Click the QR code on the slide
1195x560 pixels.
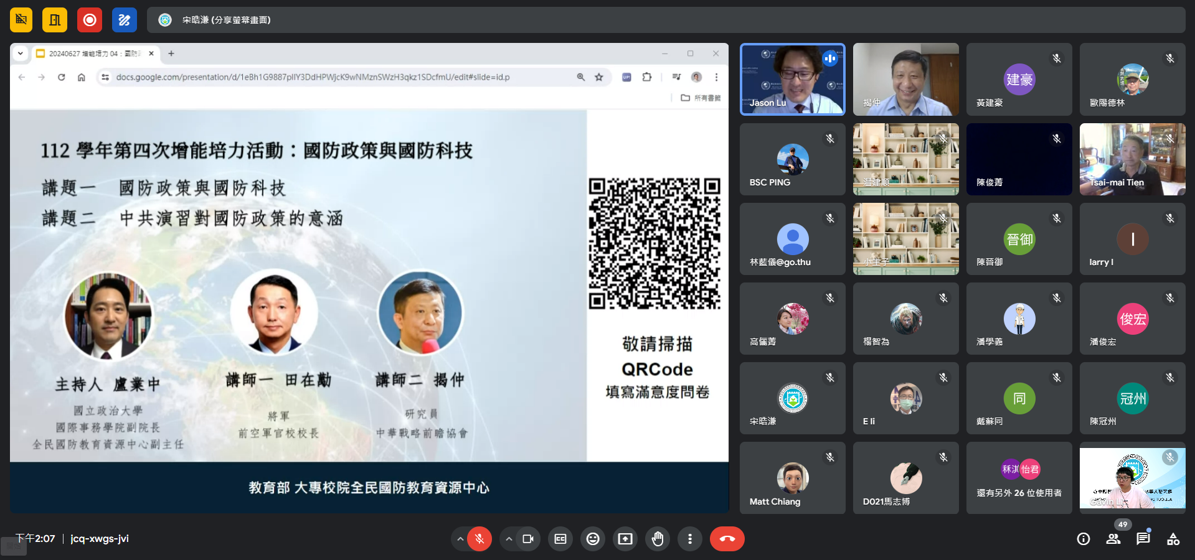coord(655,243)
